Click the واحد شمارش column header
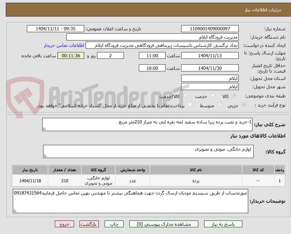Screen dimensions: 291x234 click(132, 170)
